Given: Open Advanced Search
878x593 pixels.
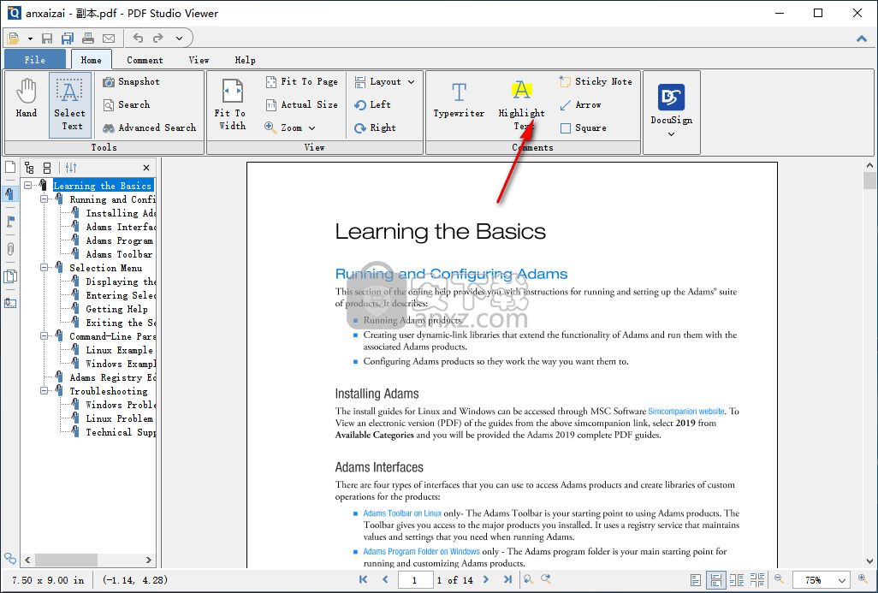Looking at the screenshot, I should [x=149, y=127].
